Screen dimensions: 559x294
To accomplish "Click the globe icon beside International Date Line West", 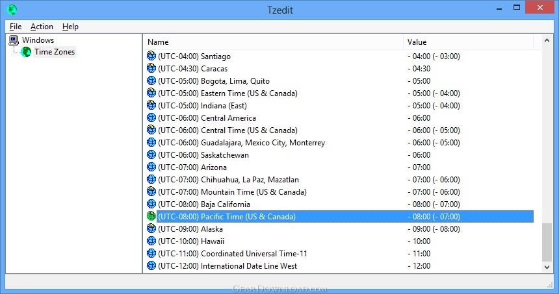I will tap(151, 265).
